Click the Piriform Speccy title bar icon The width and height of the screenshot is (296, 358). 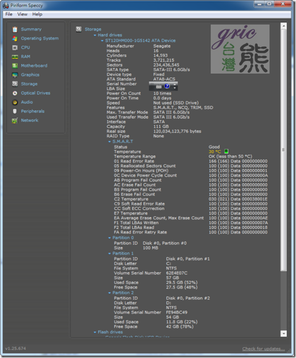tap(6, 5)
